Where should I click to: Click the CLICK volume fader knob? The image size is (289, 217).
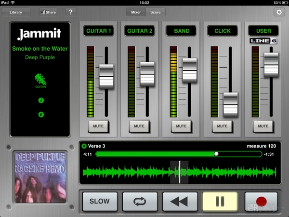[x=230, y=105]
